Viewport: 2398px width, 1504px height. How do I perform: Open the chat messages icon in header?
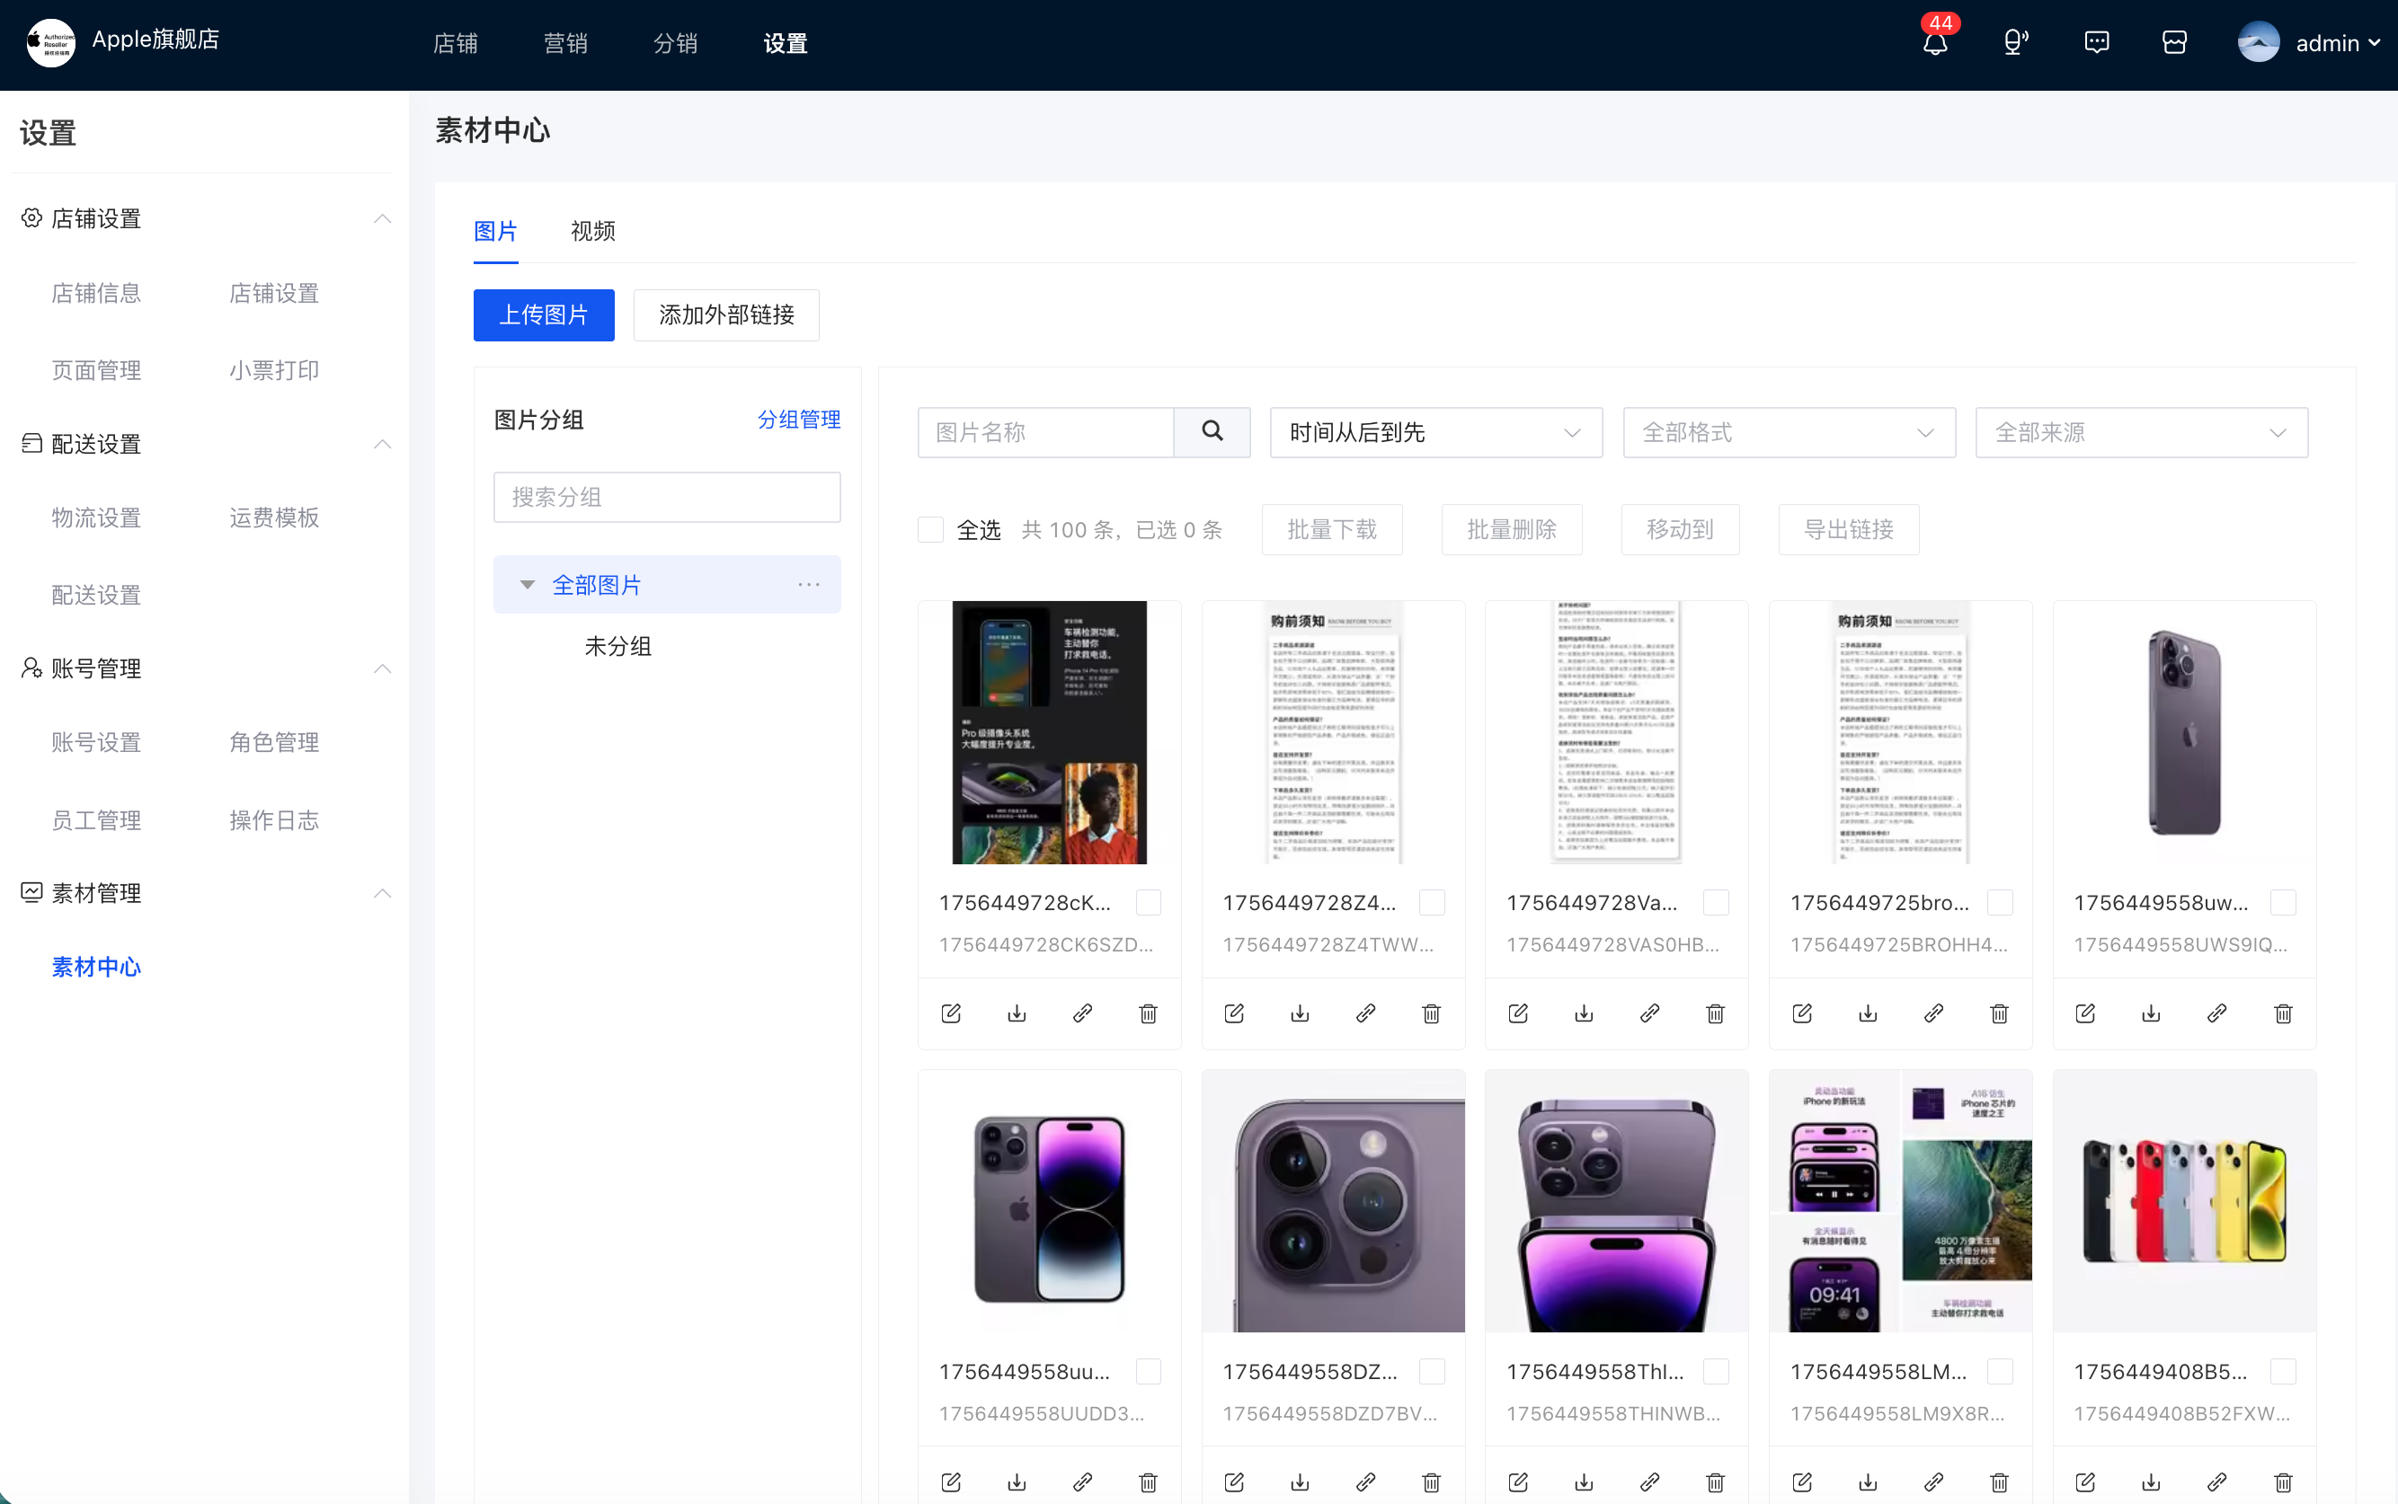(x=2097, y=43)
